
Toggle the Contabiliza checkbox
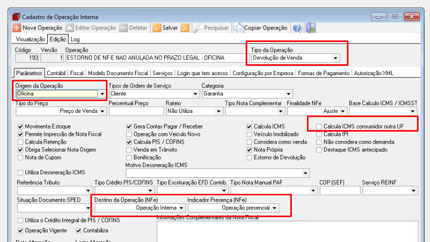pyautogui.click(x=78, y=231)
